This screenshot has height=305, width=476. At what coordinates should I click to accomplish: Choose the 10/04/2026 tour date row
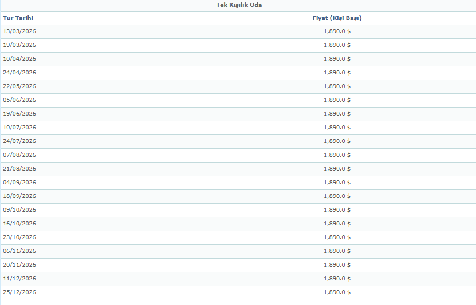click(19, 59)
